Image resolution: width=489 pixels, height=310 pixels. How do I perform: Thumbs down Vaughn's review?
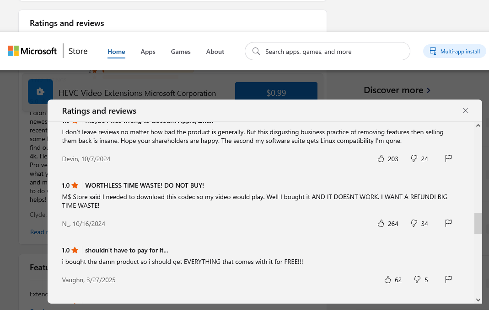click(x=417, y=279)
